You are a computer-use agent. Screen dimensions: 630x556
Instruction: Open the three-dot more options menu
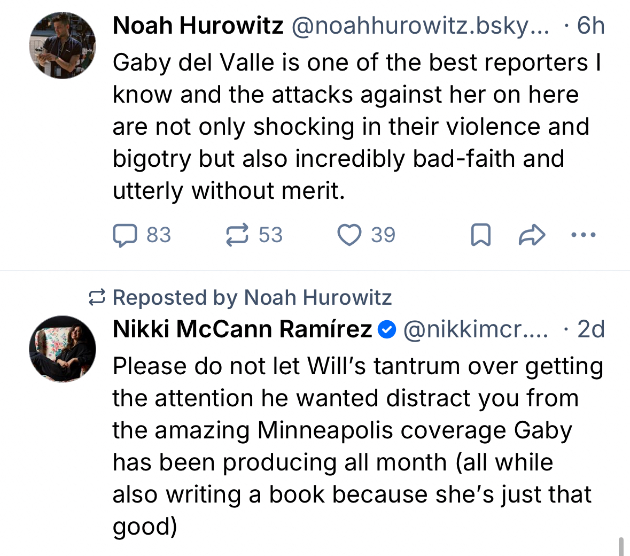(x=583, y=235)
